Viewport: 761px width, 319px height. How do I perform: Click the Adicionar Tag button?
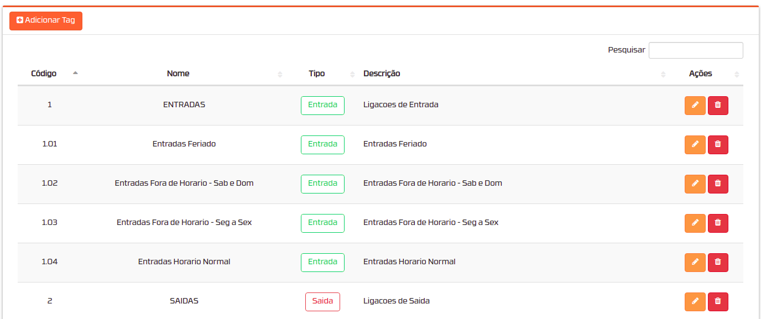46,20
